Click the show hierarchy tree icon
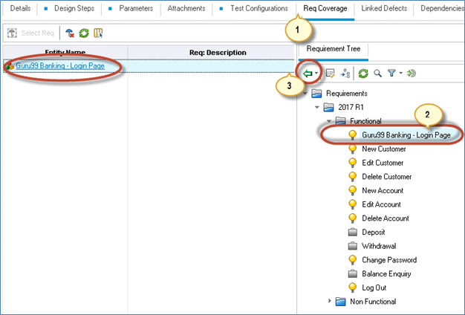This screenshot has width=465, height=315. (345, 74)
